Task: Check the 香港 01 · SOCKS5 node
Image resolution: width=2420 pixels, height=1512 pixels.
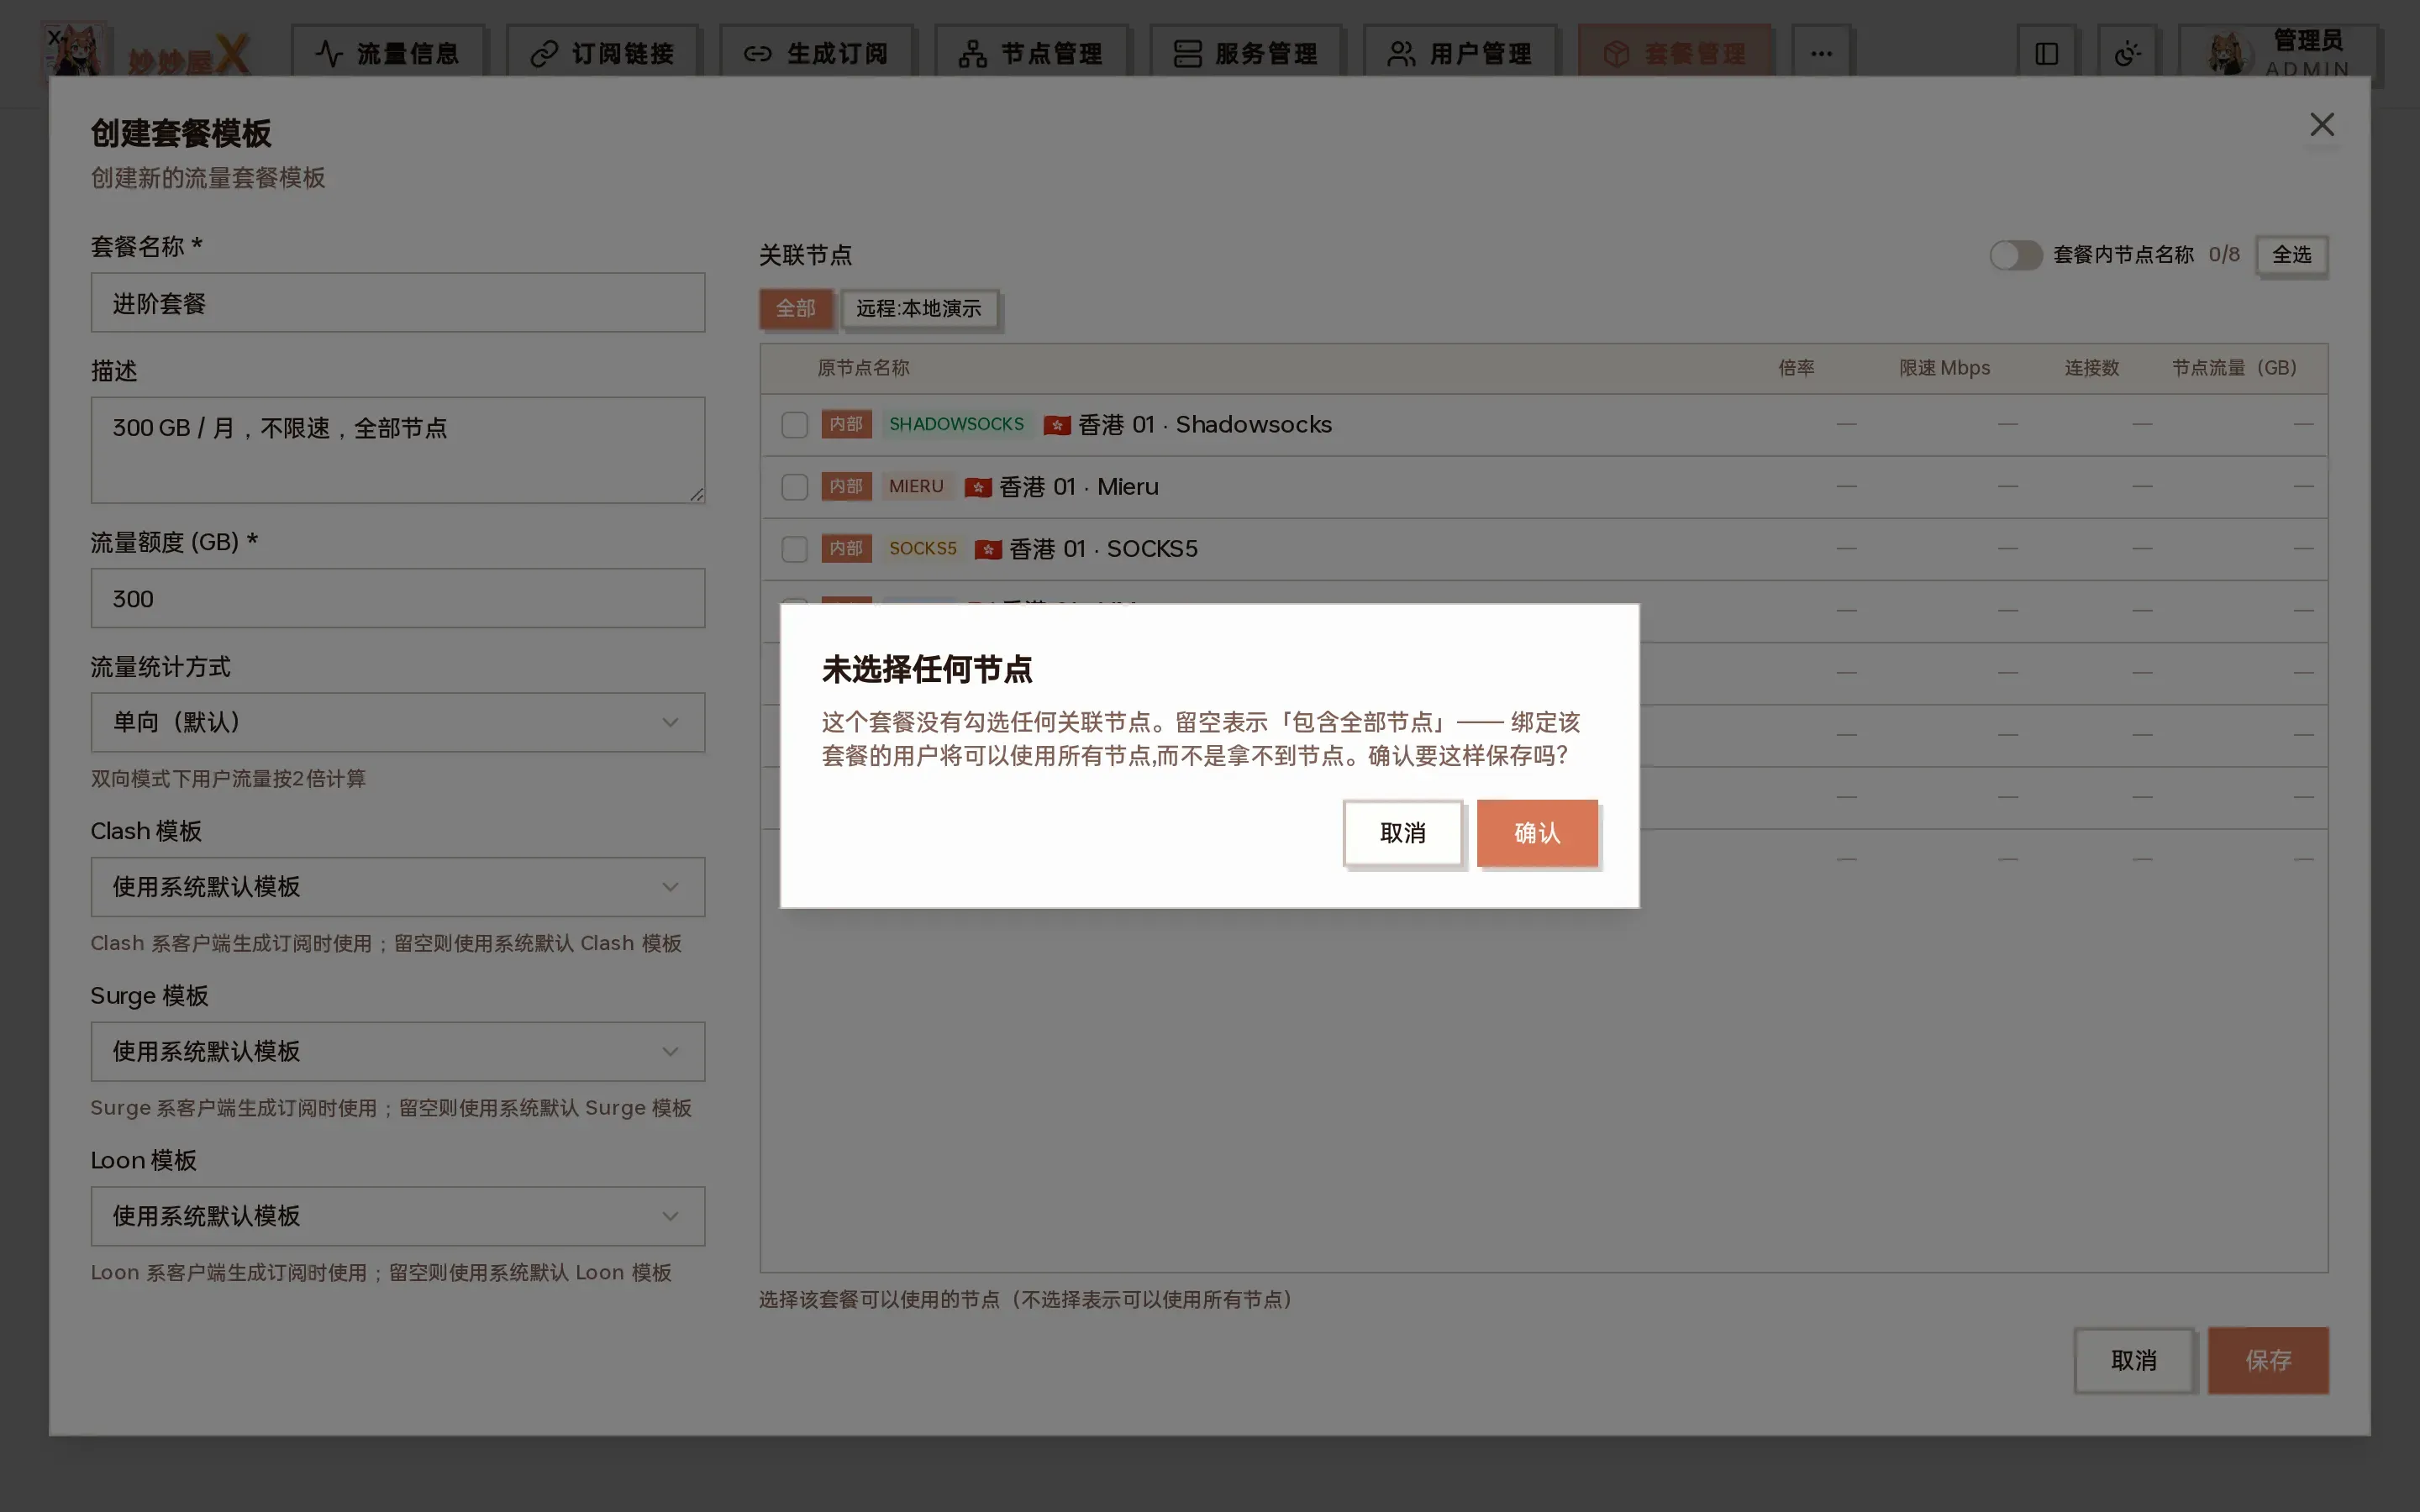Action: point(794,549)
